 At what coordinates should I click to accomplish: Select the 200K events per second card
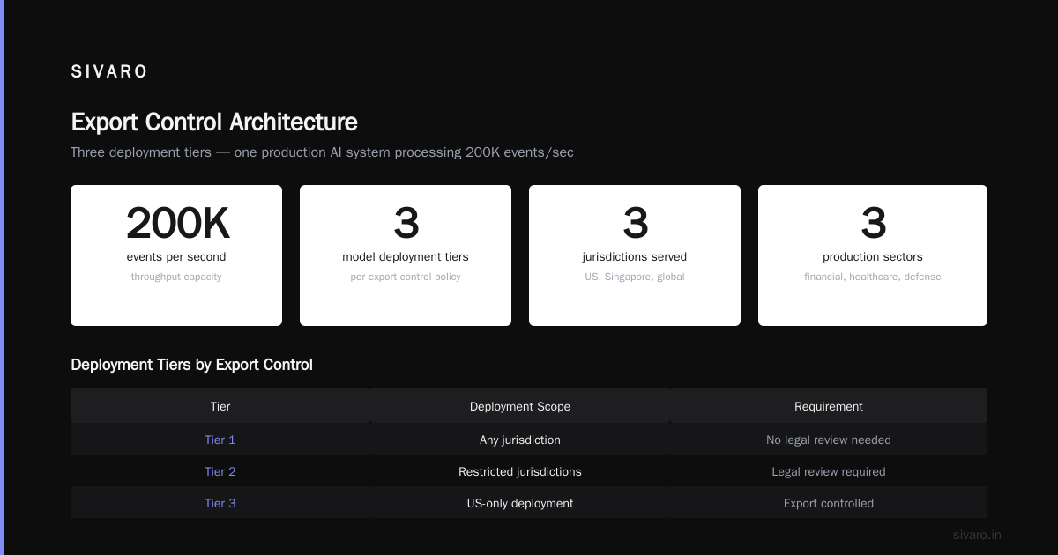[176, 255]
